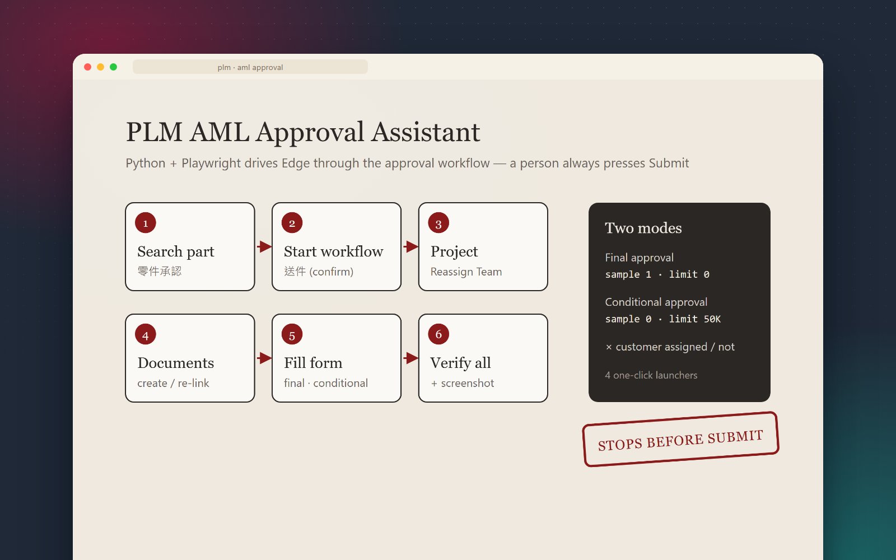
Task: Click the green maximize window dot
Action: (114, 67)
